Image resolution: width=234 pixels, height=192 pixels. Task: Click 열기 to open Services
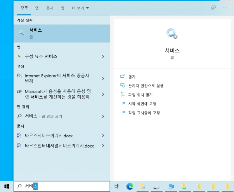pyautogui.click(x=132, y=77)
